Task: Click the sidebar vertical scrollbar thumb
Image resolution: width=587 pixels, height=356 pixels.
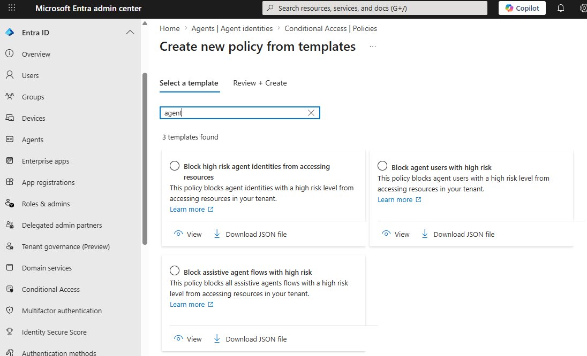Action: pos(145,159)
